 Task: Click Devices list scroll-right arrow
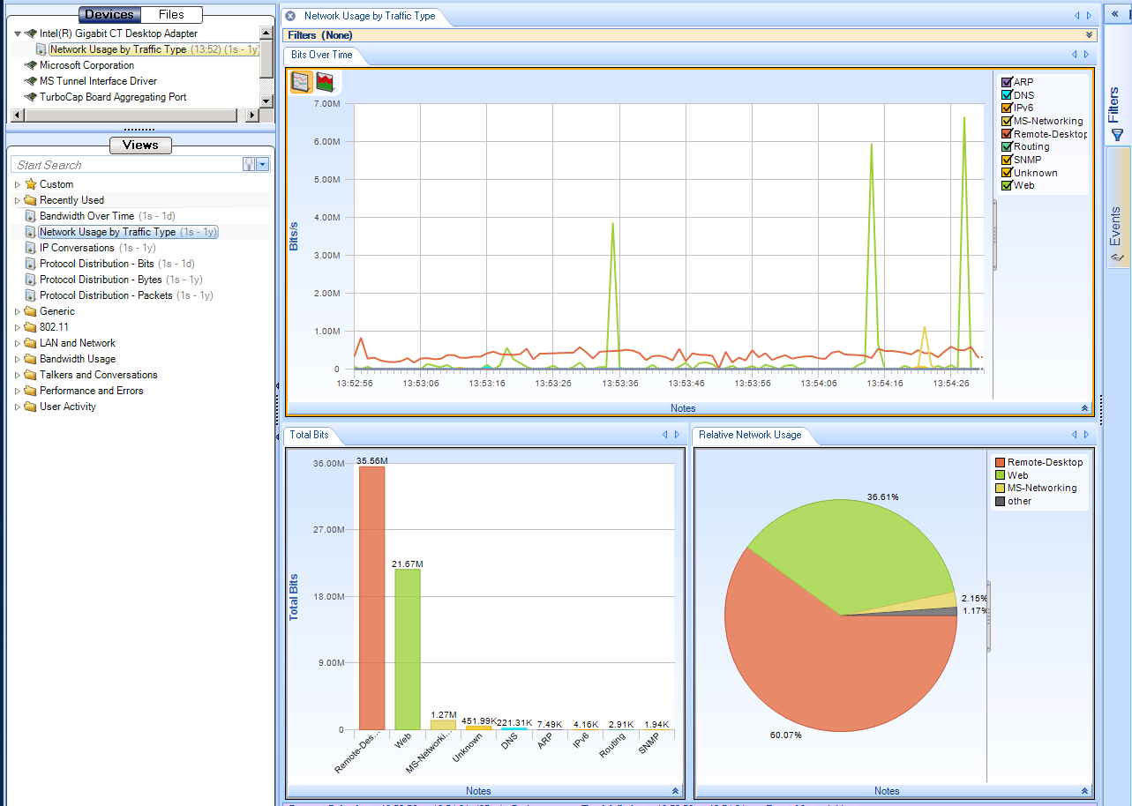click(x=254, y=116)
